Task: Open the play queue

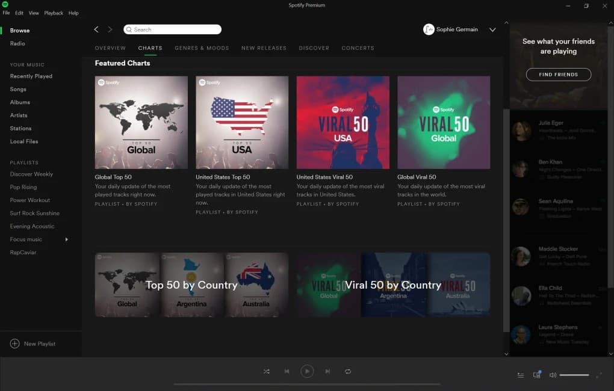Action: click(520, 374)
